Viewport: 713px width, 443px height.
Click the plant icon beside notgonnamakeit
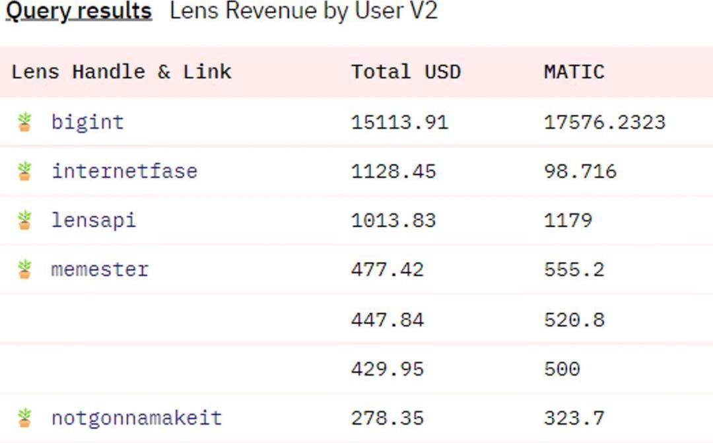tap(24, 418)
